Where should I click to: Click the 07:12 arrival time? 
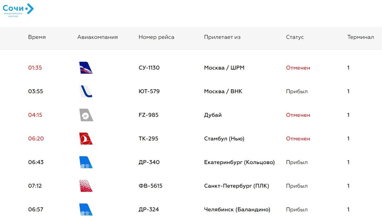pos(35,186)
